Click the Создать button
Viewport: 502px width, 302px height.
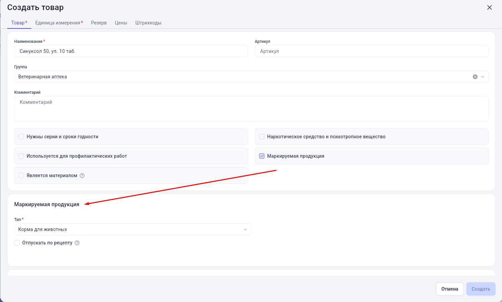481,289
